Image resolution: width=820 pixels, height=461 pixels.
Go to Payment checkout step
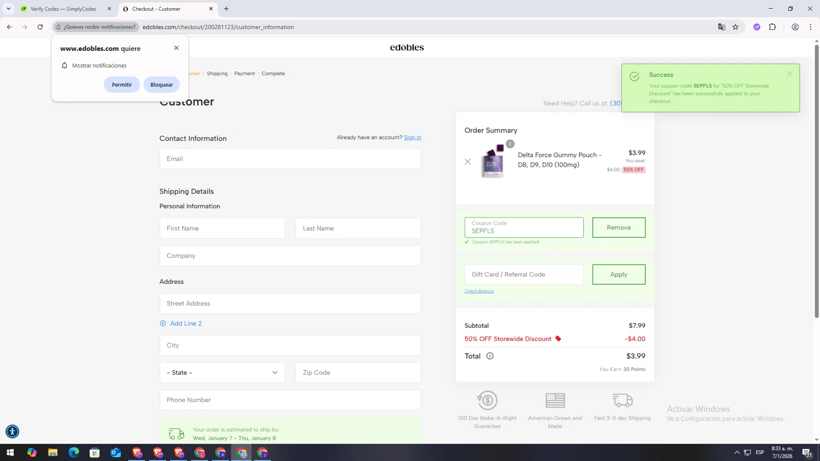click(x=244, y=73)
